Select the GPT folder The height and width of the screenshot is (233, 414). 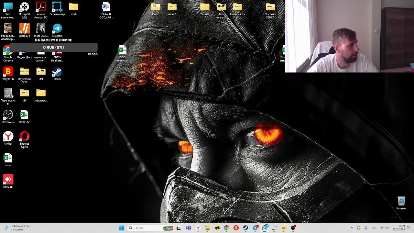tap(41, 74)
